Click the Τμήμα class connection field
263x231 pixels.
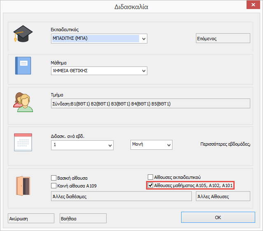[x=150, y=103]
